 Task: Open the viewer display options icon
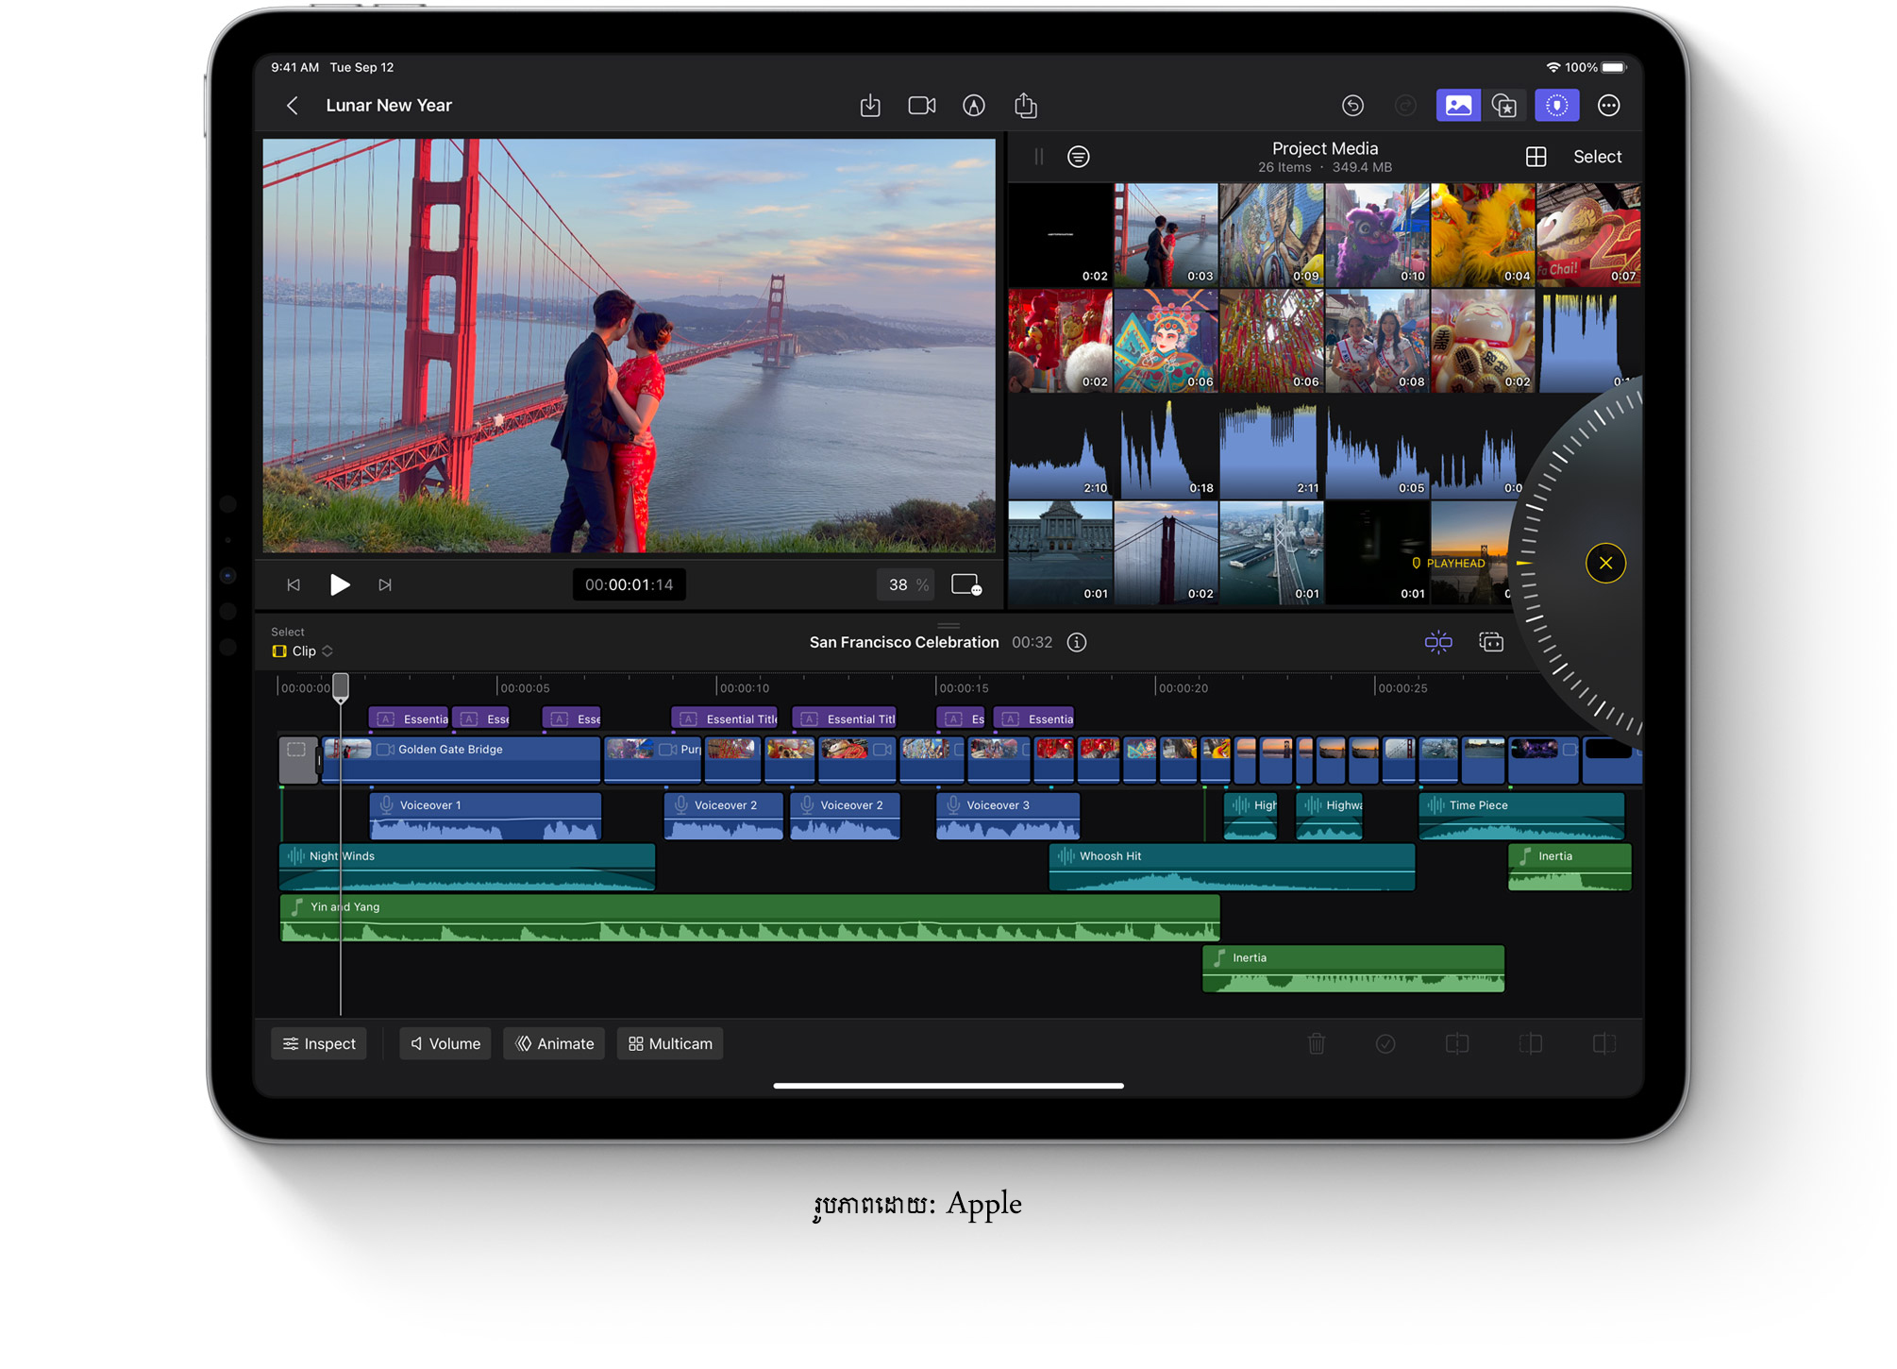point(967,585)
